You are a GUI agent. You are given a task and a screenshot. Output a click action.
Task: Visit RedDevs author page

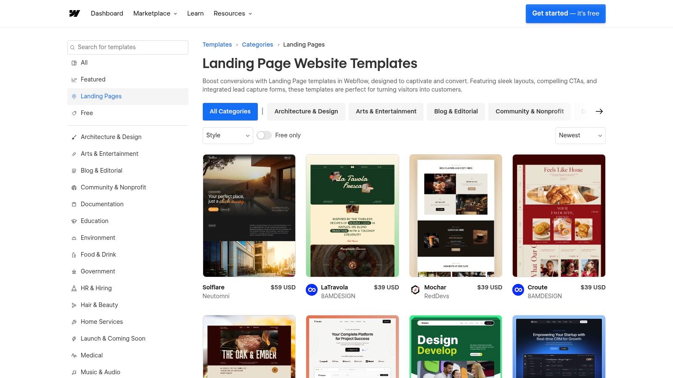click(x=437, y=296)
